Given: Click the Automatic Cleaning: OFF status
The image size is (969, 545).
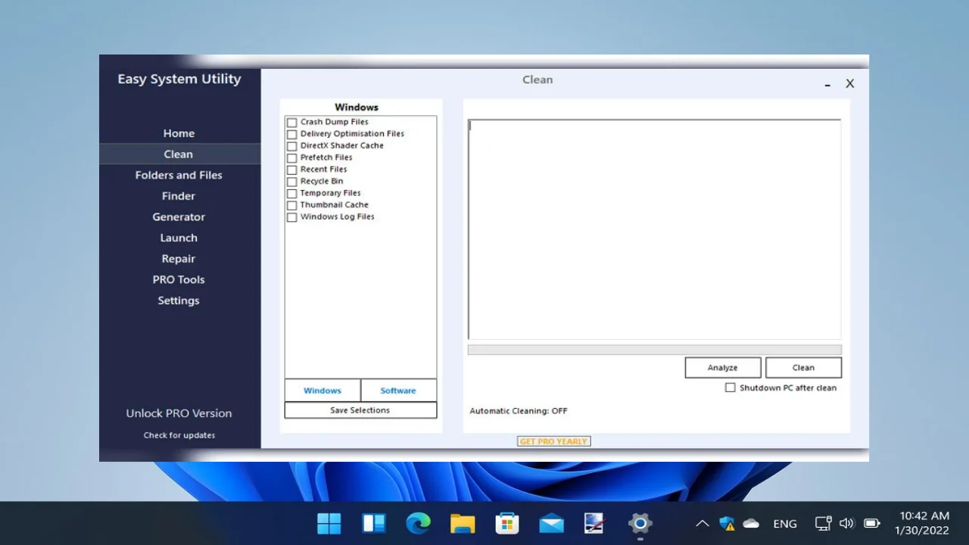Looking at the screenshot, I should pos(519,411).
